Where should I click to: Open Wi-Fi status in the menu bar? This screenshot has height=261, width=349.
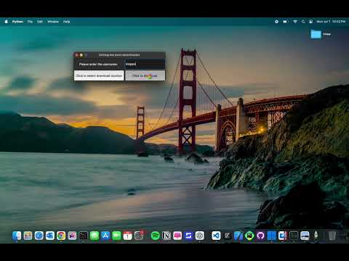click(295, 22)
